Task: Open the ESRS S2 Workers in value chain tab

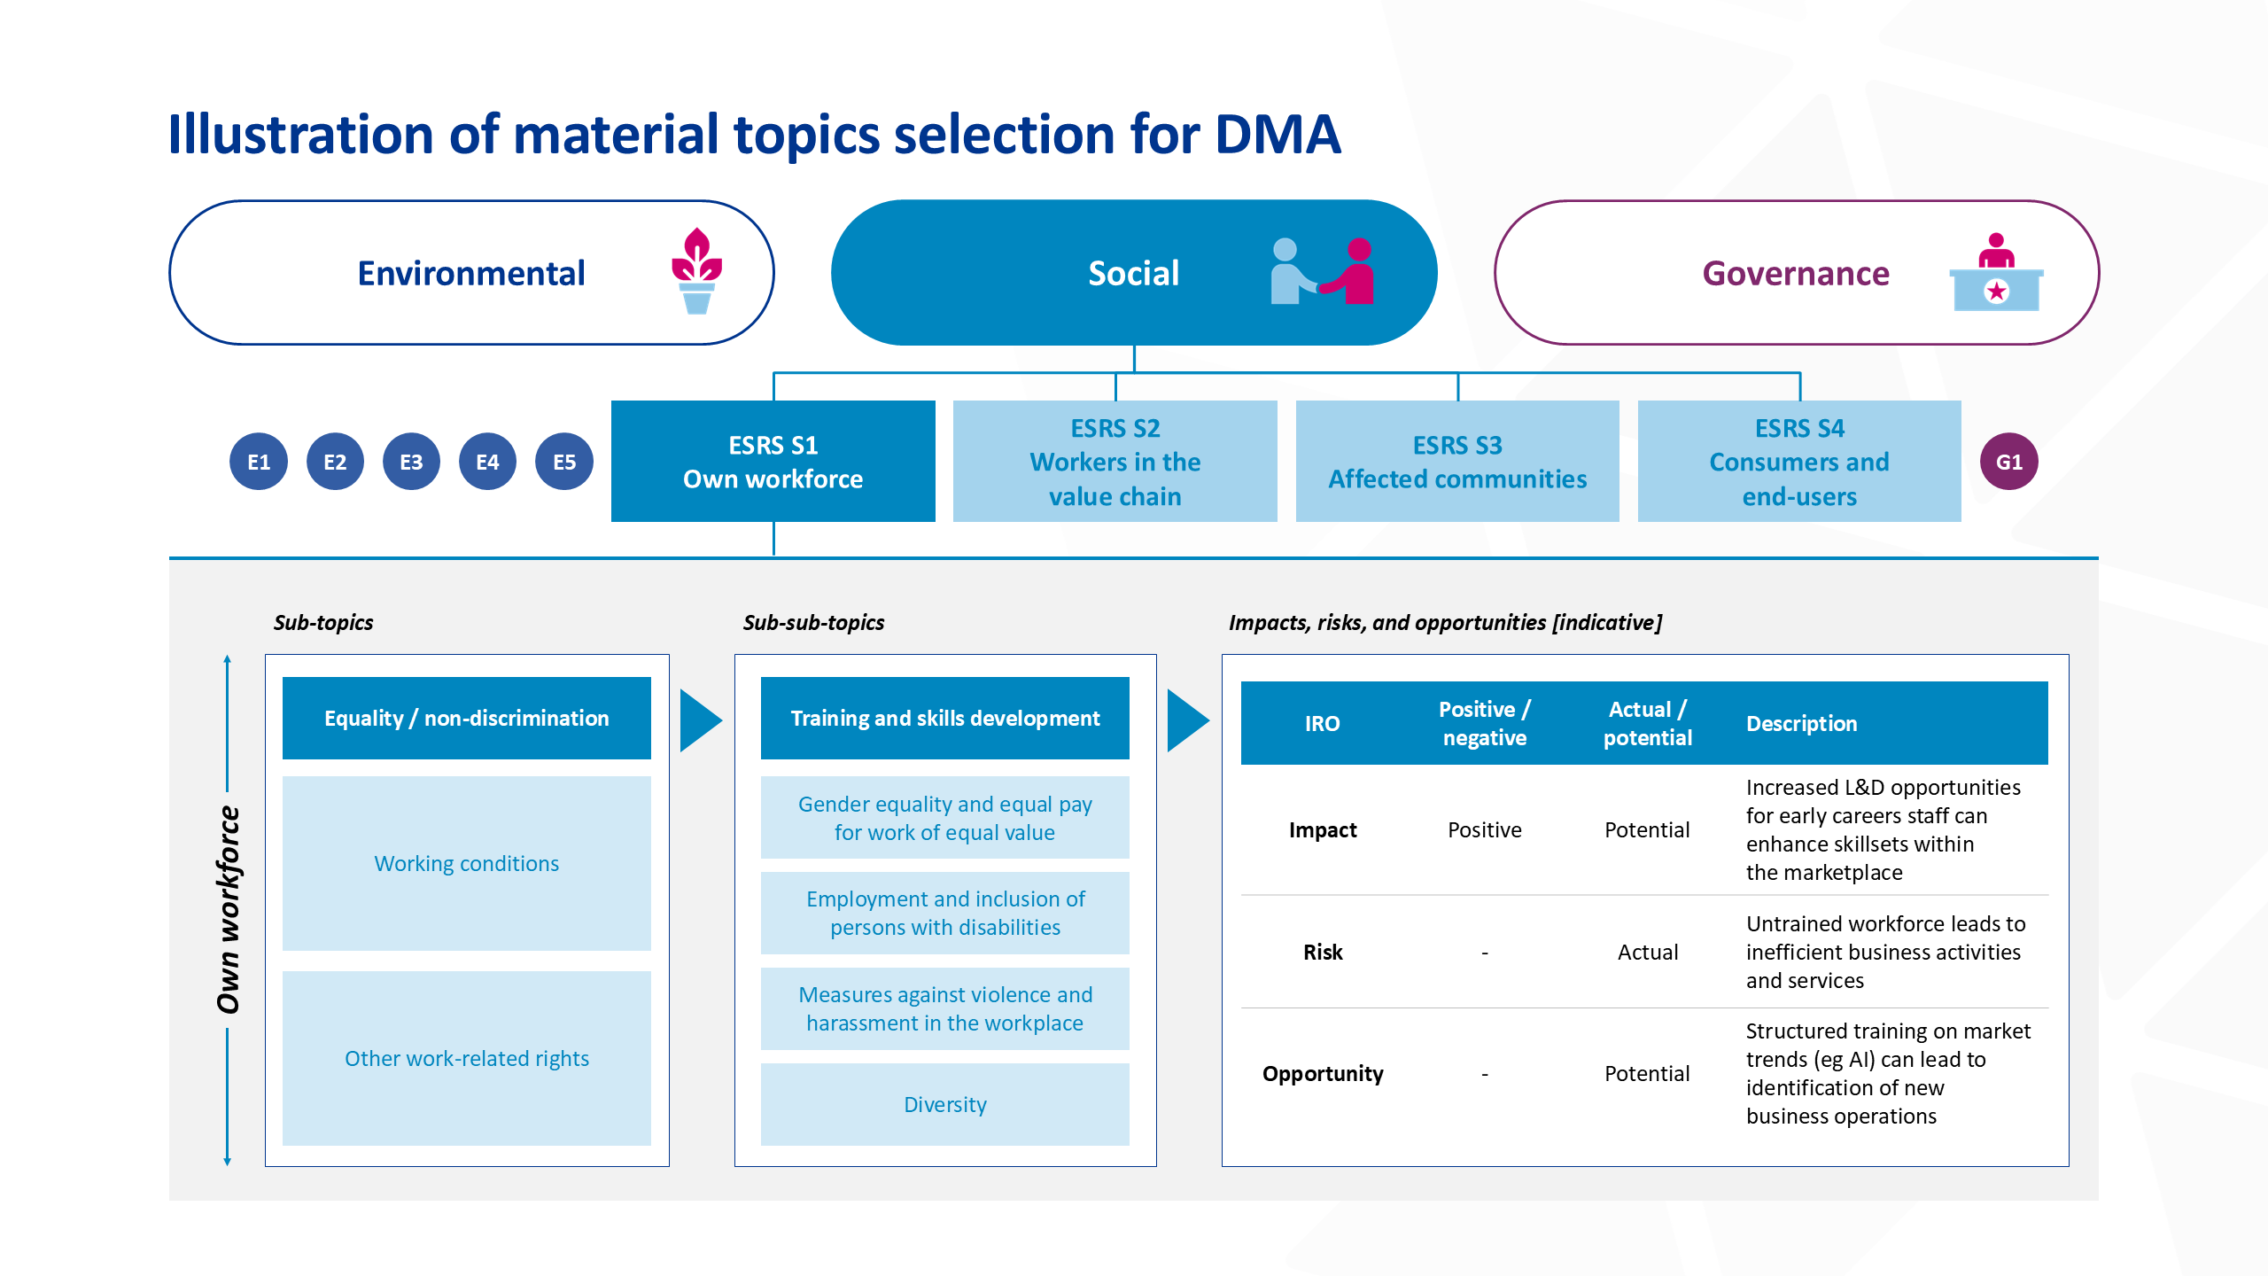Action: click(1115, 462)
